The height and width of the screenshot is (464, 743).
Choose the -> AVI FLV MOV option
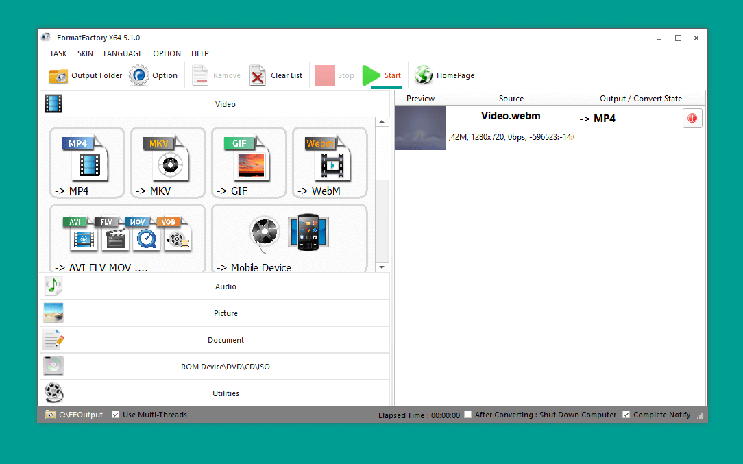pyautogui.click(x=127, y=239)
